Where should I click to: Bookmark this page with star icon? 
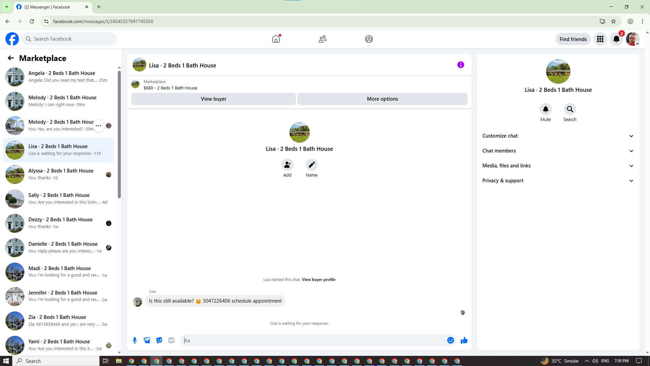[x=613, y=21]
